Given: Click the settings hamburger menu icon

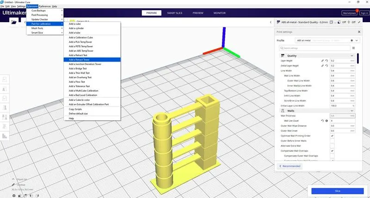Looking at the screenshot, I should (353, 48).
